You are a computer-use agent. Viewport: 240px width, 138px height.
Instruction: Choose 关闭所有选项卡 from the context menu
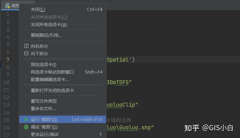tap(49, 25)
